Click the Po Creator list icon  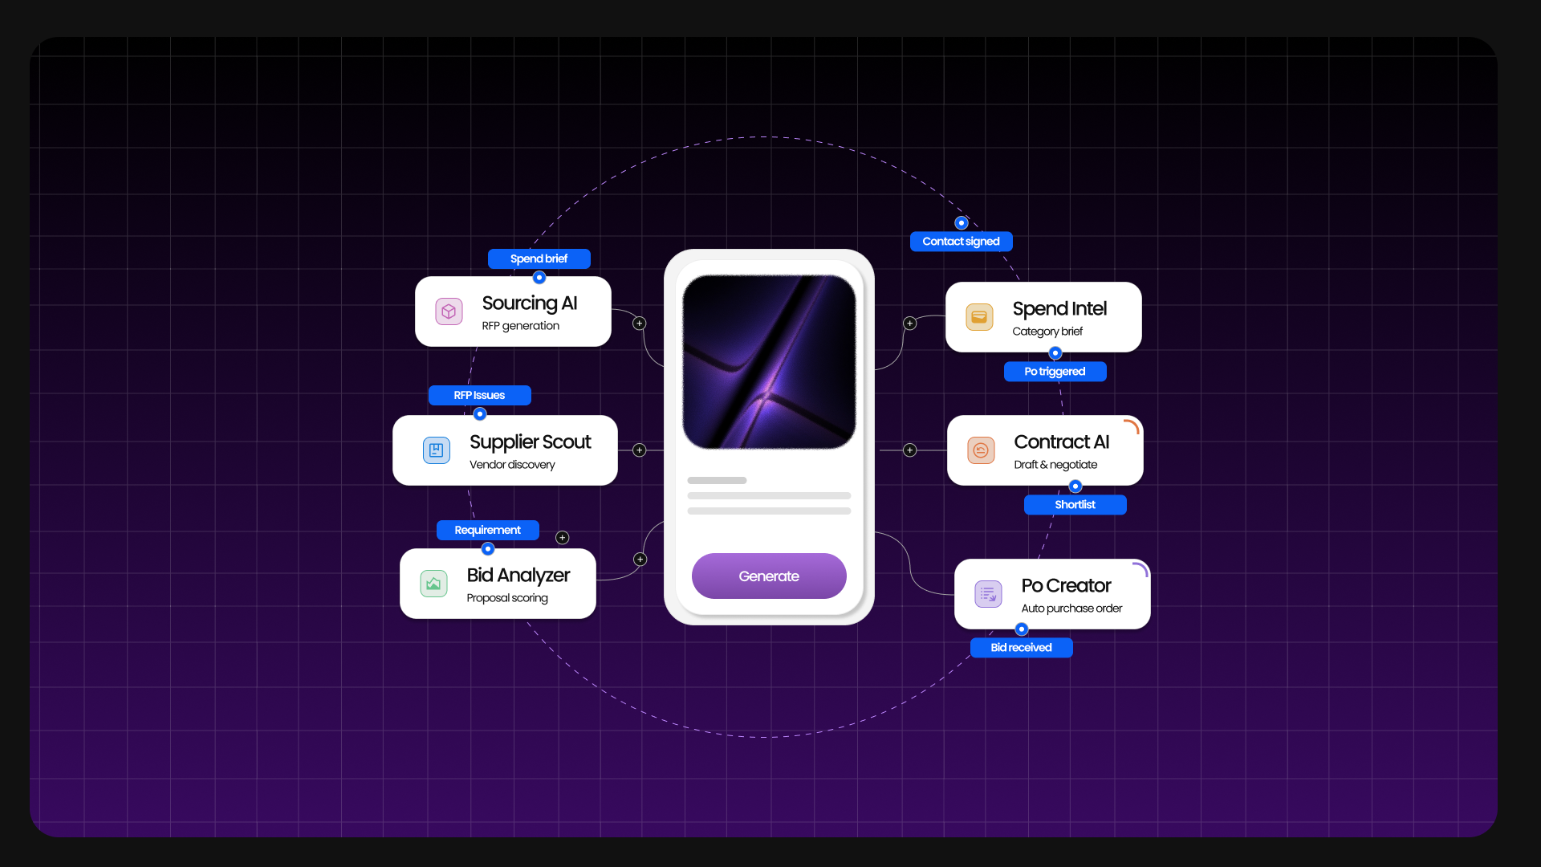point(988,594)
